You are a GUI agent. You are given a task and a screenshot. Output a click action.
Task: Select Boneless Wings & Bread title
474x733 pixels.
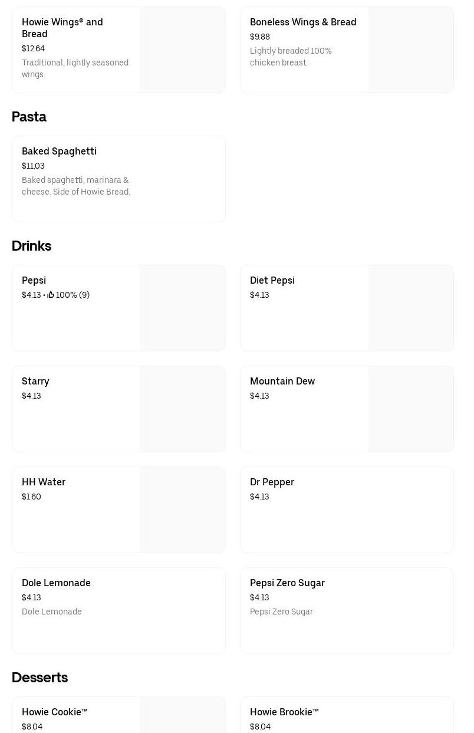point(303,22)
